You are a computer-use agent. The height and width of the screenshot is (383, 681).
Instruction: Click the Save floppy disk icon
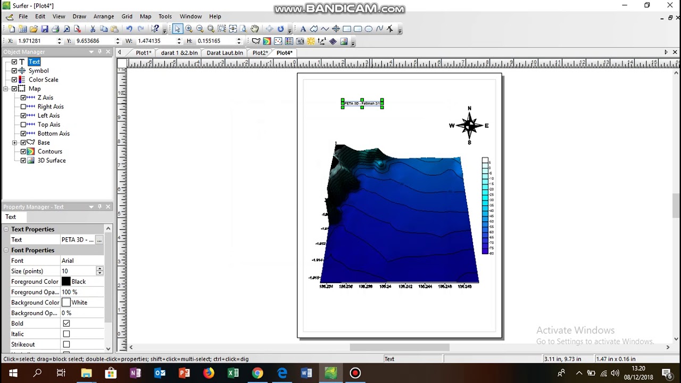pyautogui.click(x=45, y=29)
